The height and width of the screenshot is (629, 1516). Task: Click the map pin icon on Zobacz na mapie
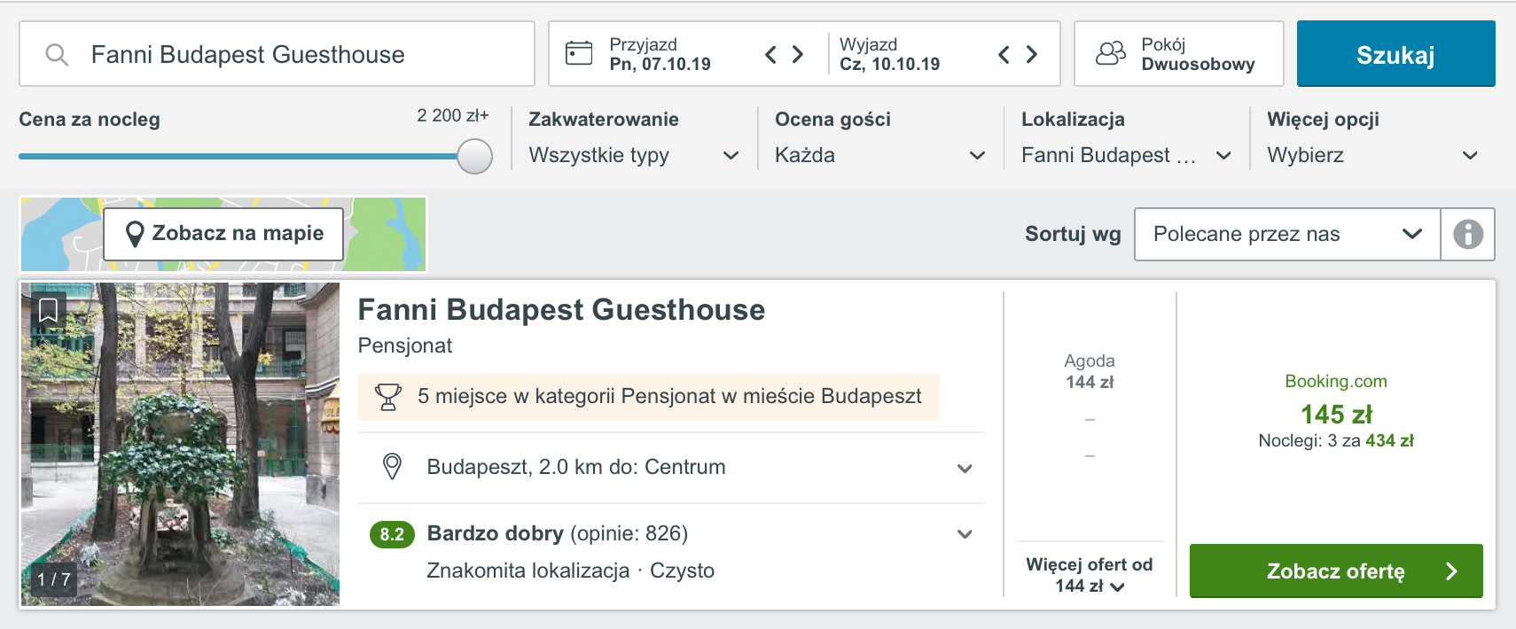[x=135, y=234]
